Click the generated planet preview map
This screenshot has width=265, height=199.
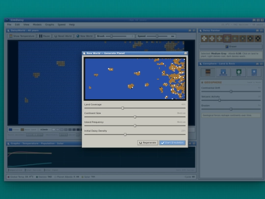click(135, 79)
